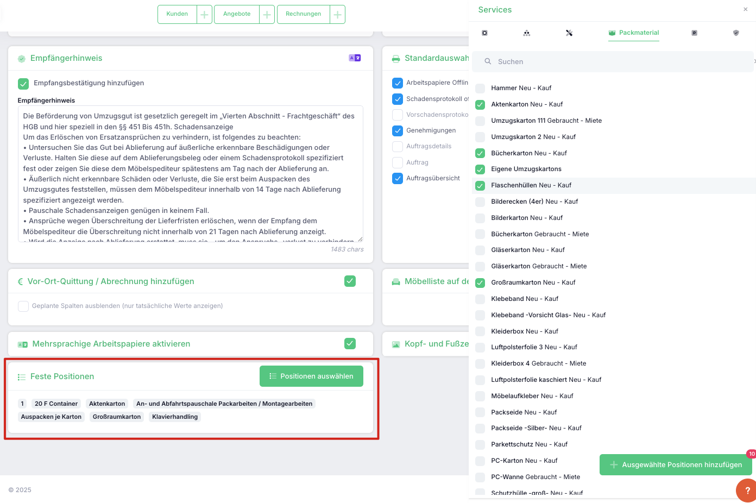Select Umzugskarton 111 Gebraucht - Miete
Image resolution: width=756 pixels, height=503 pixels.
click(480, 121)
